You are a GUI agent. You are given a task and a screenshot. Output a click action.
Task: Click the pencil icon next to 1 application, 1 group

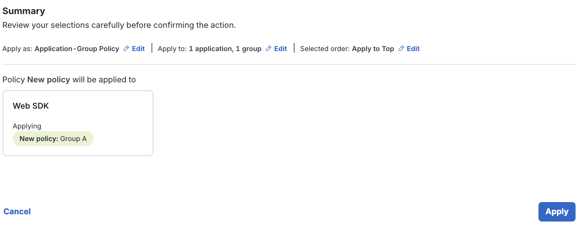point(269,48)
